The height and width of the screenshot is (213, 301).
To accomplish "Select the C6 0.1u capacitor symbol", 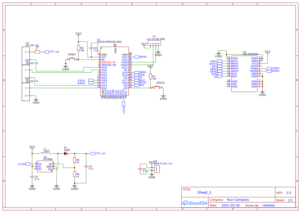I will click(91, 48).
